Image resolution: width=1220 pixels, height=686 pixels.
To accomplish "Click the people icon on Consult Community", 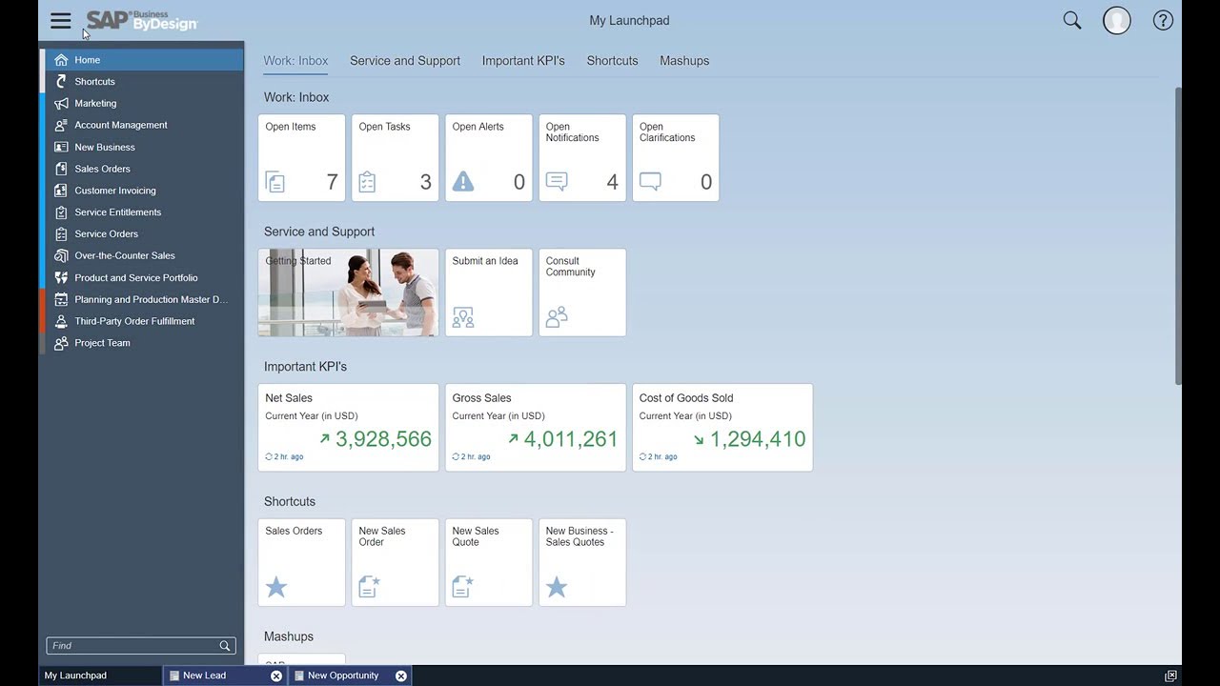I will click(x=557, y=317).
